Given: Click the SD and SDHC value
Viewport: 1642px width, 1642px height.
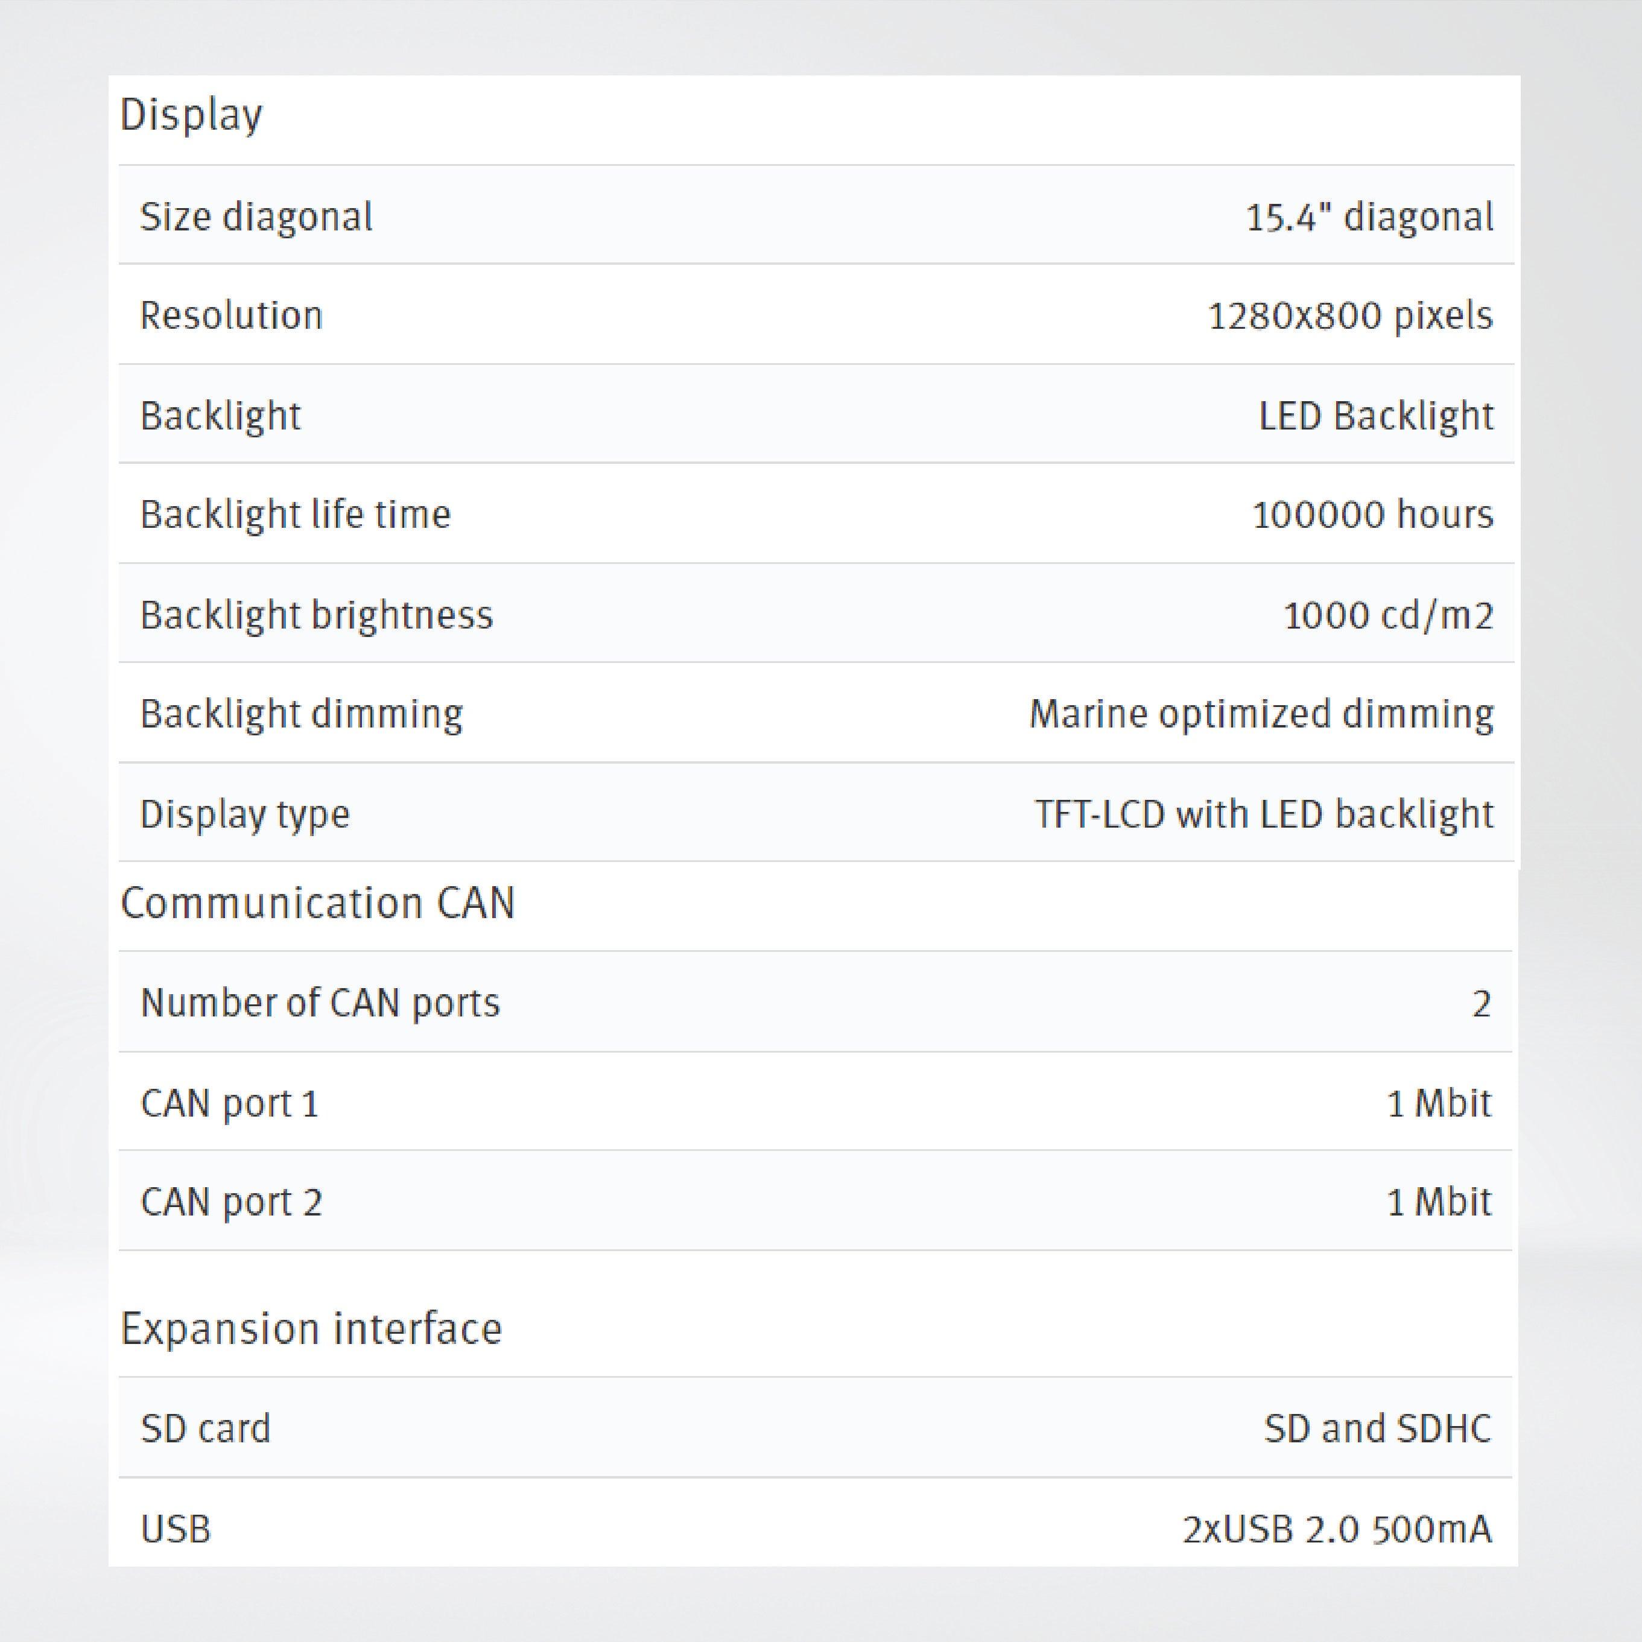Looking at the screenshot, I should pyautogui.click(x=1377, y=1428).
